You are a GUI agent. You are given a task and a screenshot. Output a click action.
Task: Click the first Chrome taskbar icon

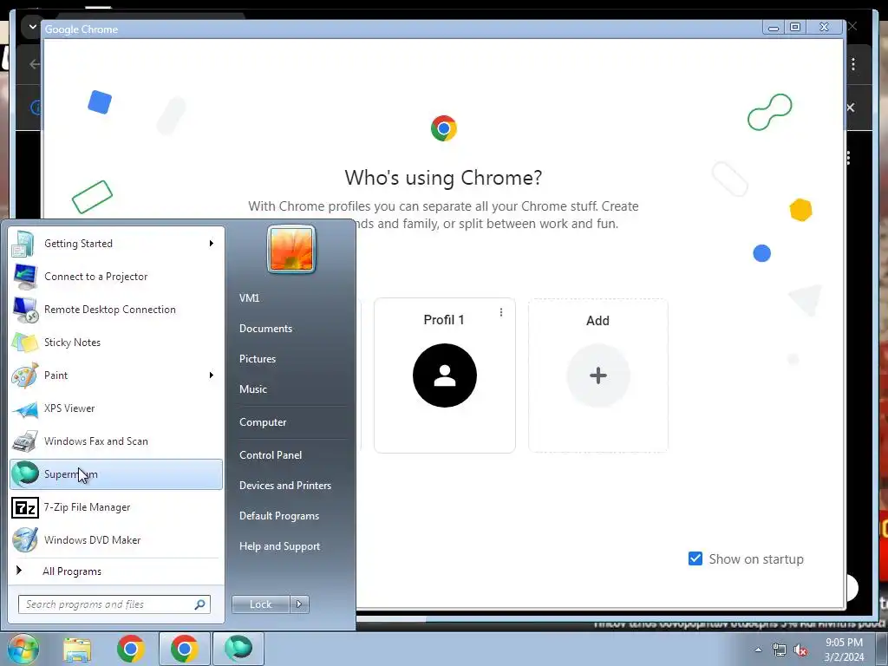pyautogui.click(x=131, y=649)
